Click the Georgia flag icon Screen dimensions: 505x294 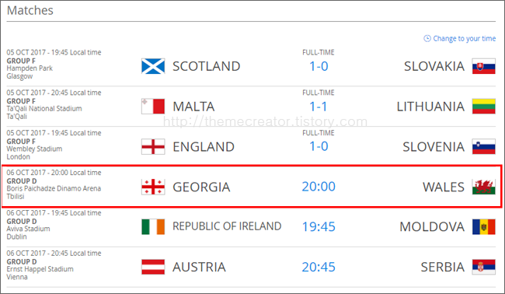coord(153,187)
